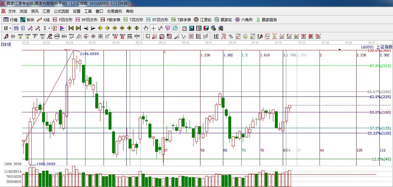Open the 江恩 menu
The image size is (393, 187).
point(46,11)
